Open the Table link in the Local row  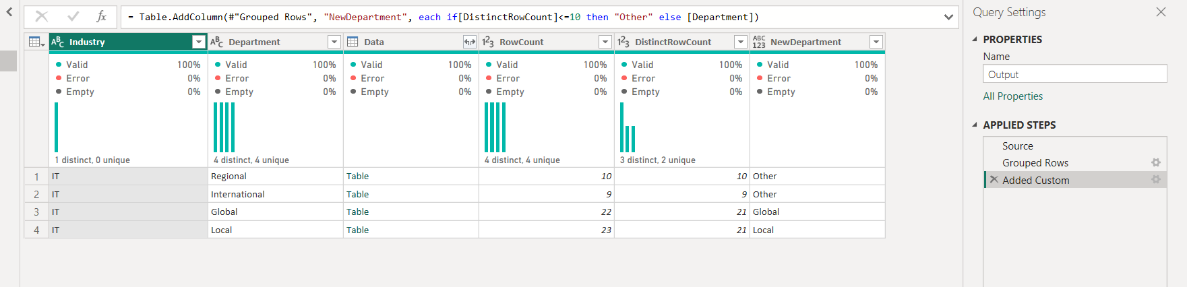click(x=357, y=230)
